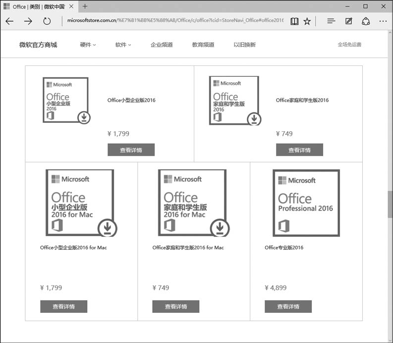The image size is (393, 343).
Task: Open Office专业版2016 title link
Action: (284, 248)
